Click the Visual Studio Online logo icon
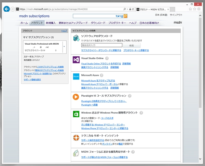 tap(76, 60)
